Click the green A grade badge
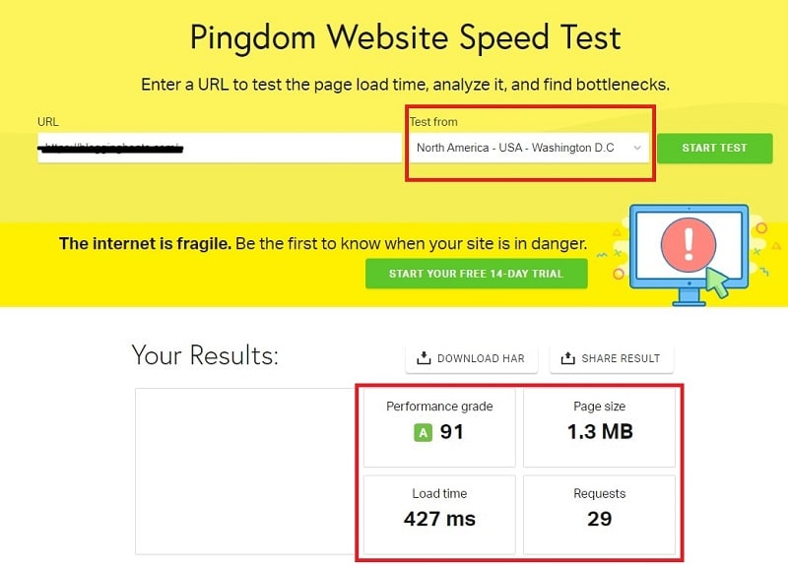This screenshot has width=788, height=566. pos(424,432)
